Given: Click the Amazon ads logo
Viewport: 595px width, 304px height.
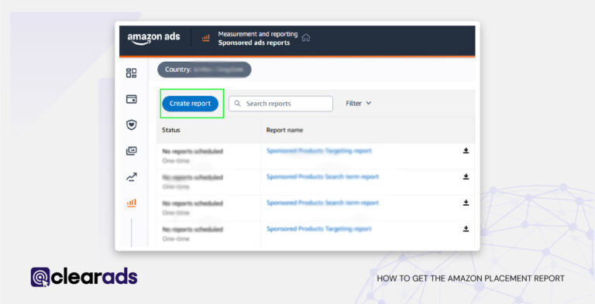Looking at the screenshot, I should coord(153,38).
